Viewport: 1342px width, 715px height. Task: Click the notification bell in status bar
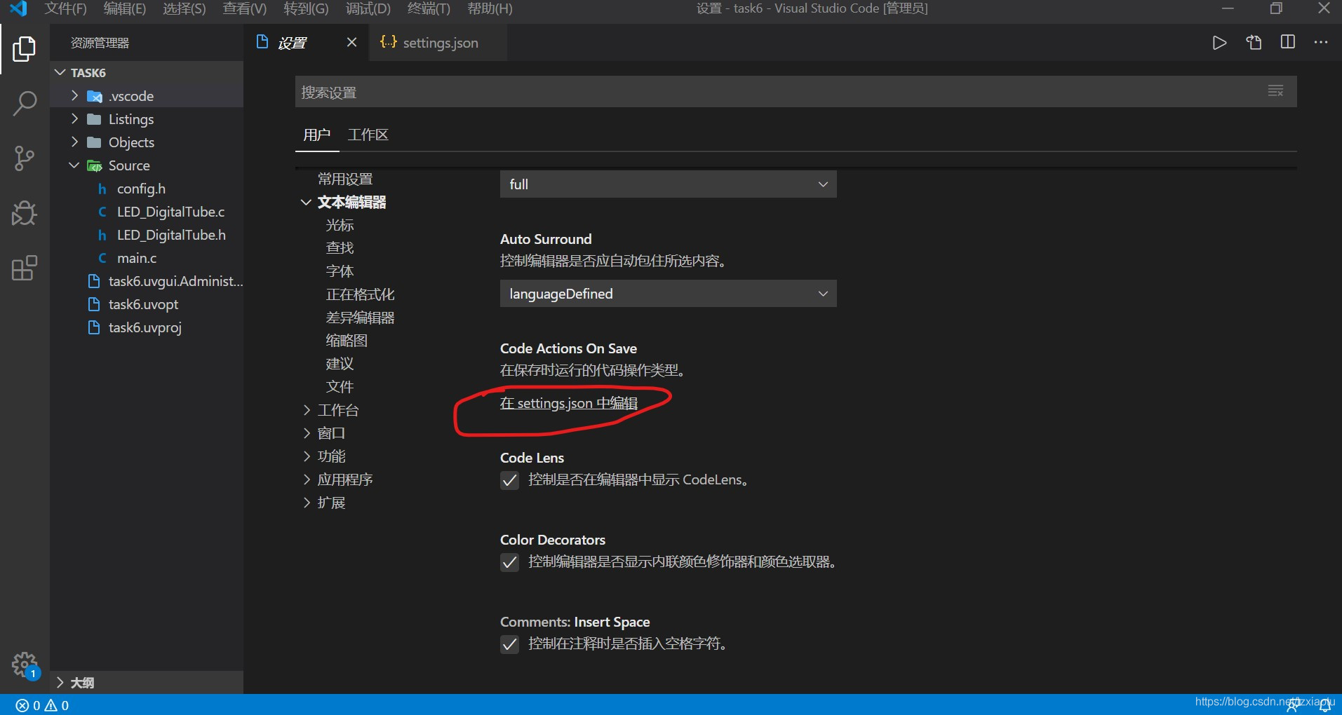(1324, 705)
